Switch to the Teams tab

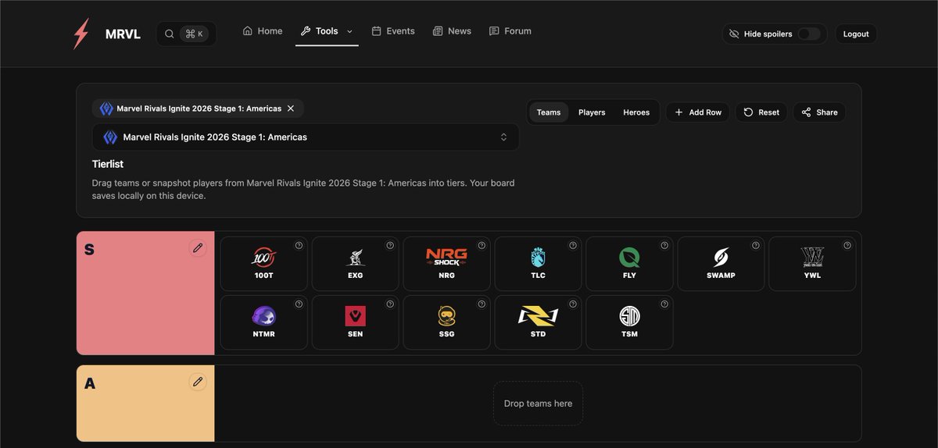pos(549,112)
